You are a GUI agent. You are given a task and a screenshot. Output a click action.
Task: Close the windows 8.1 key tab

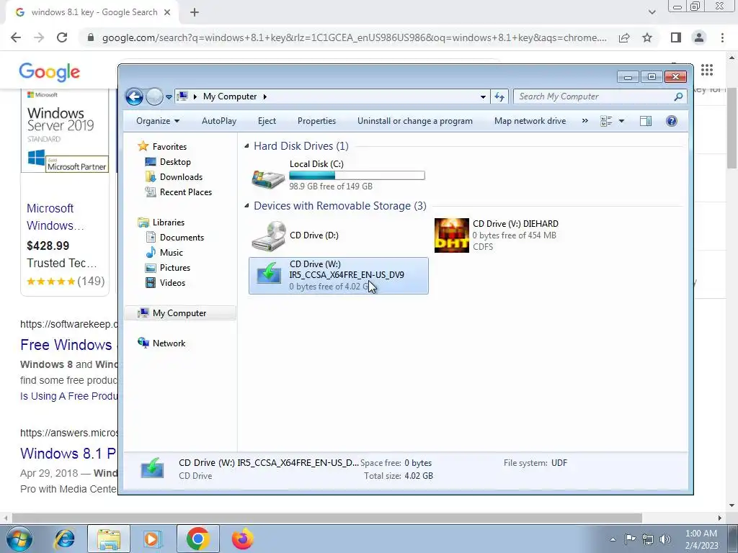pyautogui.click(x=167, y=13)
